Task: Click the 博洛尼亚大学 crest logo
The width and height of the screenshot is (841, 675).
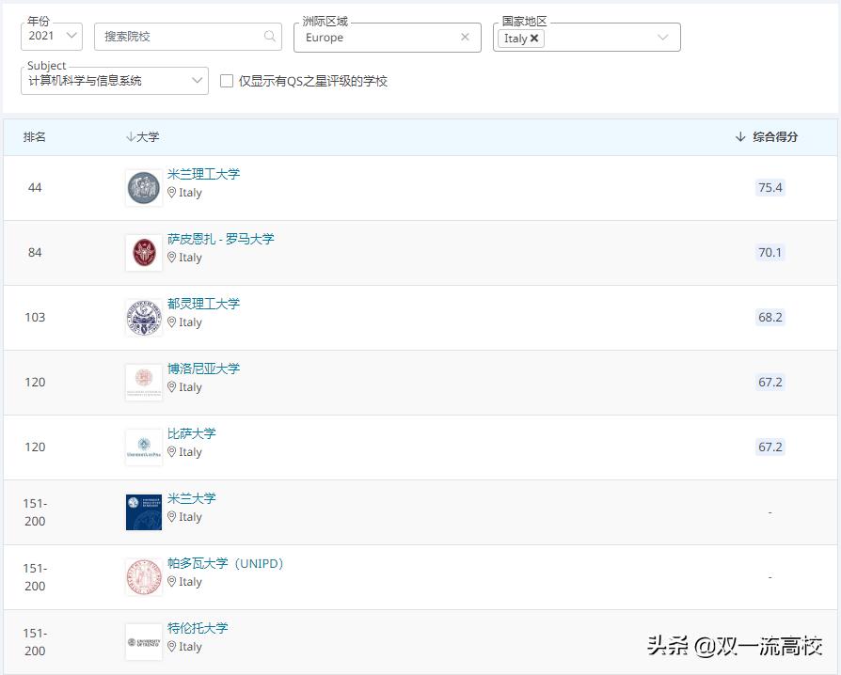Action: 143,381
